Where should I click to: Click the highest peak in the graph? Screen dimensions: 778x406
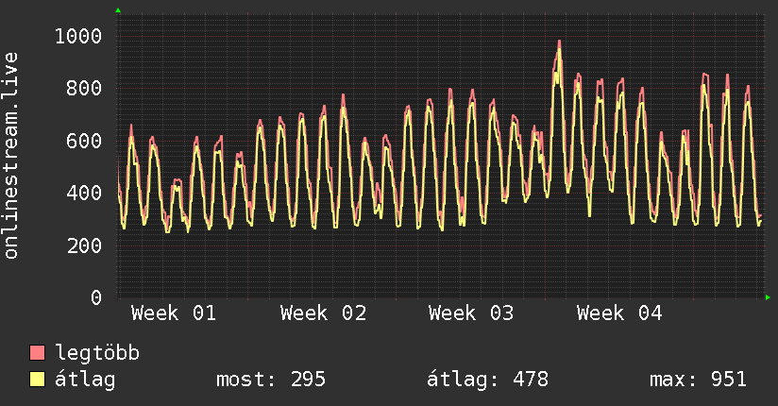[559, 42]
